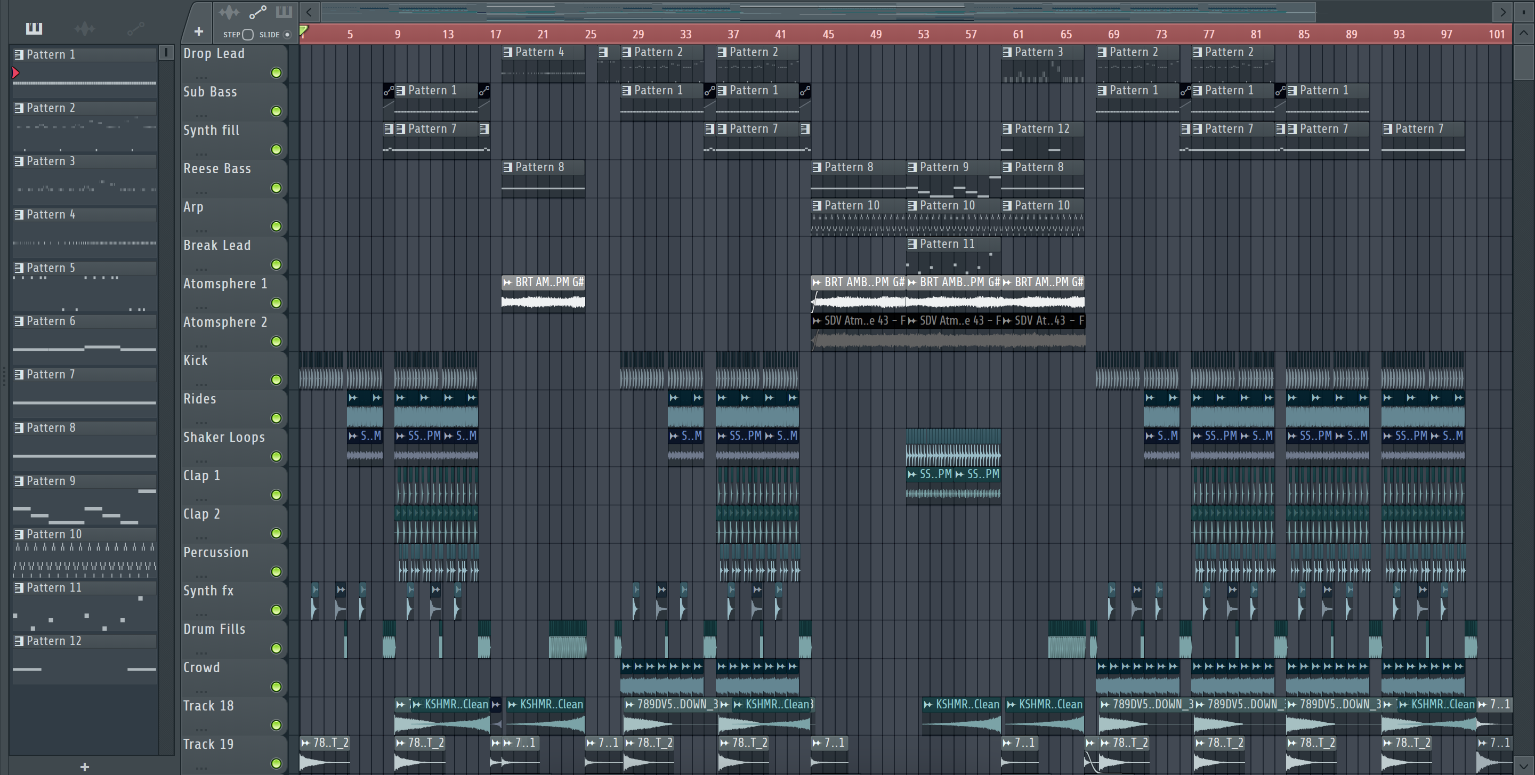This screenshot has height=775, width=1535.
Task: Select the SLIDE radio option
Action: (287, 35)
